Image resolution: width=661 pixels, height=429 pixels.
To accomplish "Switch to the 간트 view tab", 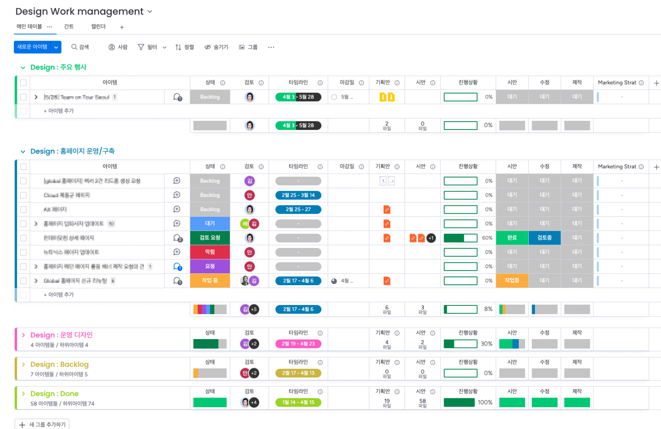I will [x=69, y=27].
